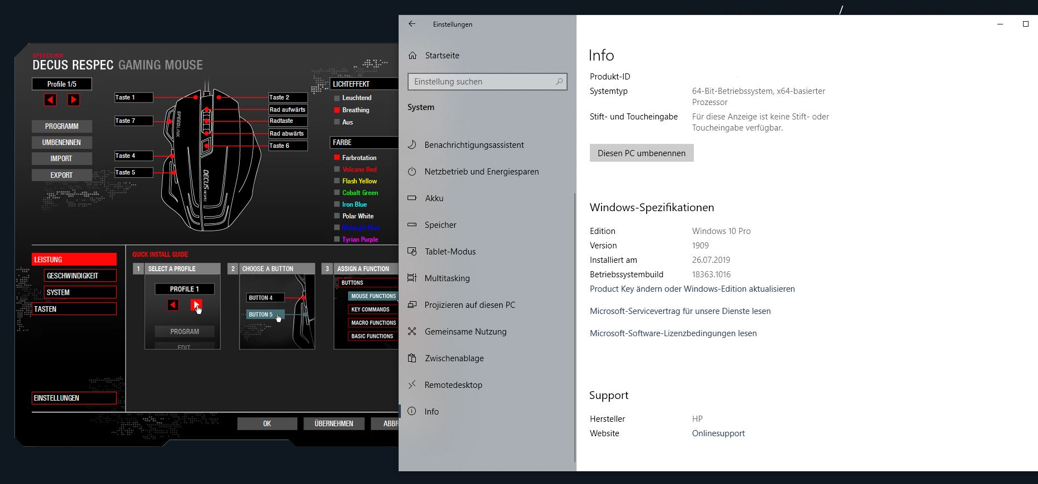
Task: Click the Gemeinsame Nutzung icon
Action: coord(412,331)
